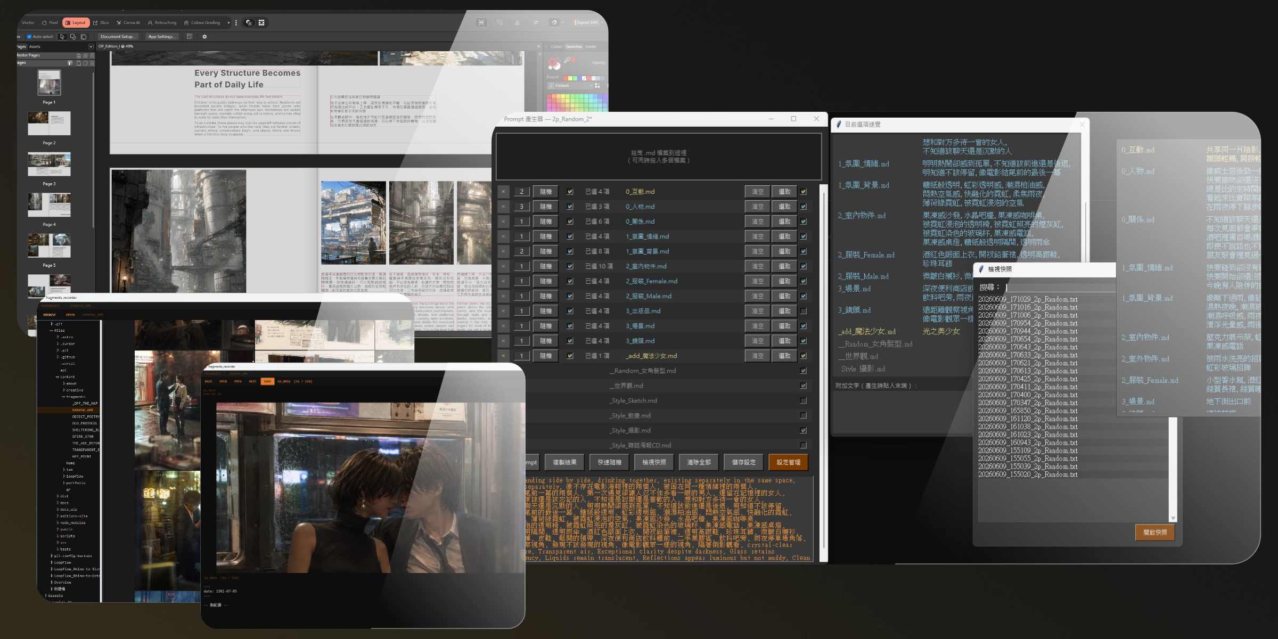The image size is (1278, 639).
Task: Click the align icon in Affinity's top toolbar
Action: 536,22
